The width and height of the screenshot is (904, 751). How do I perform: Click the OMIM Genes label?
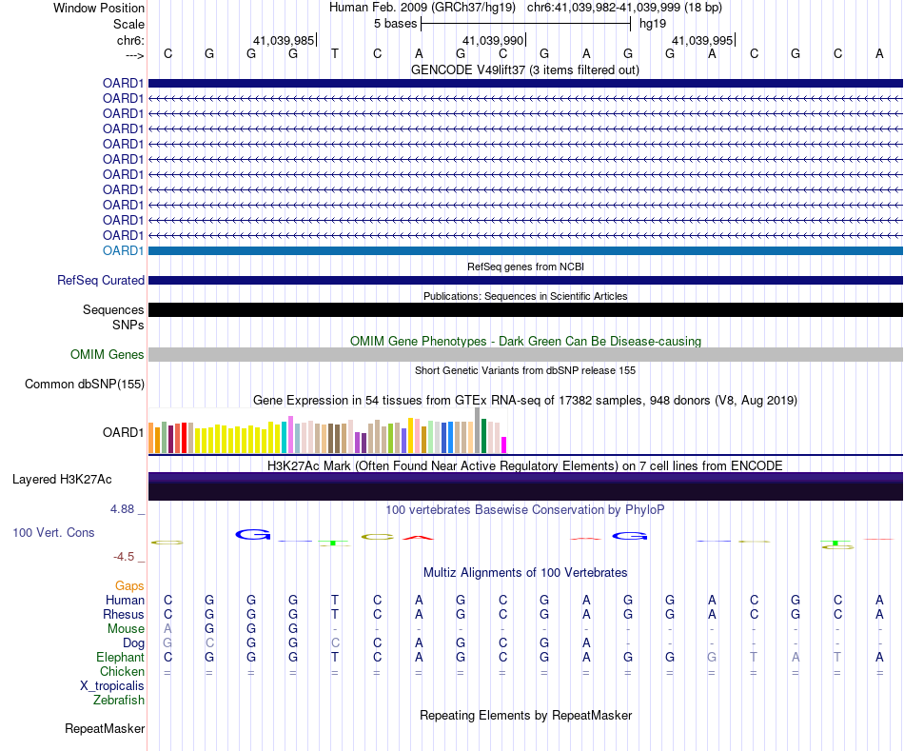(x=108, y=354)
